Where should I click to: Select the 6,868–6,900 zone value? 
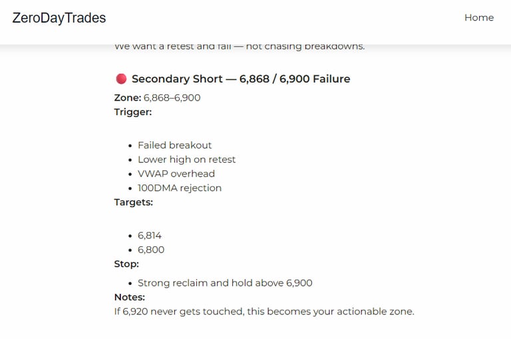click(172, 98)
